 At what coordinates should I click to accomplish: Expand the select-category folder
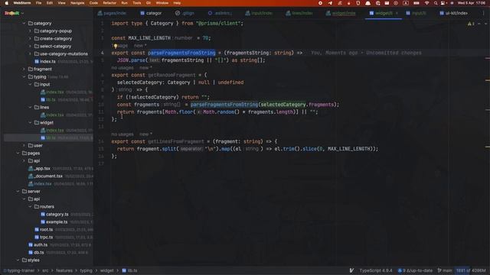30,46
